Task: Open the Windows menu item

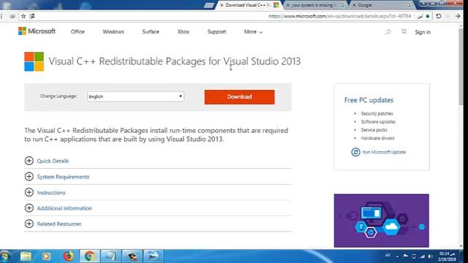Action: pyautogui.click(x=113, y=31)
